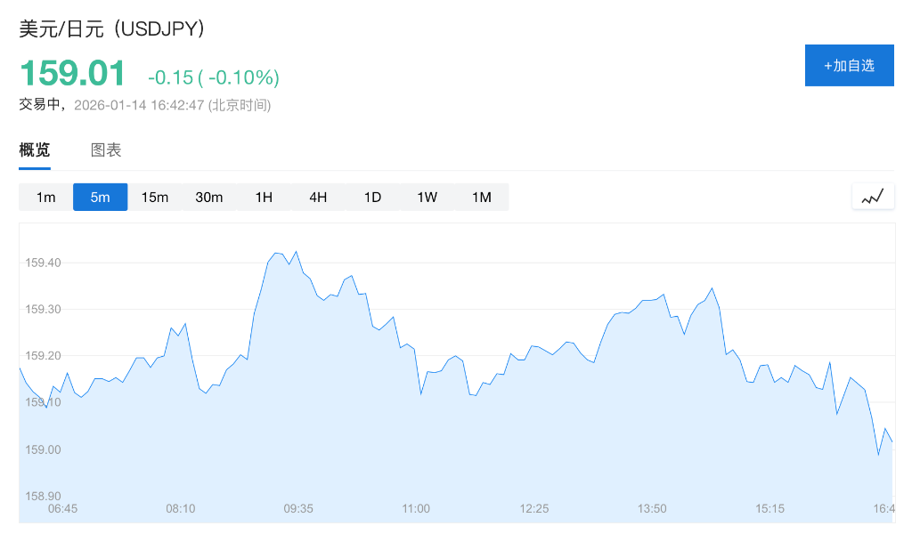Pick the 4H timeframe
The image size is (912, 534).
pos(318,198)
